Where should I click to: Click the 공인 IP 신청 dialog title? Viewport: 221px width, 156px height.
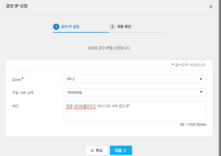pyautogui.click(x=17, y=6)
